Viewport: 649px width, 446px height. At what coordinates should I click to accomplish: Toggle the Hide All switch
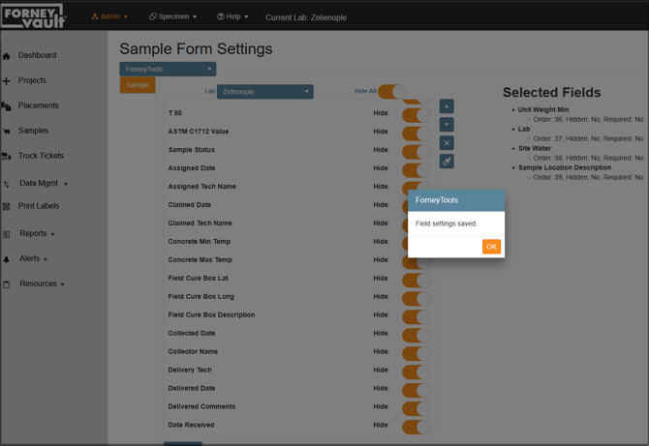[x=392, y=92]
